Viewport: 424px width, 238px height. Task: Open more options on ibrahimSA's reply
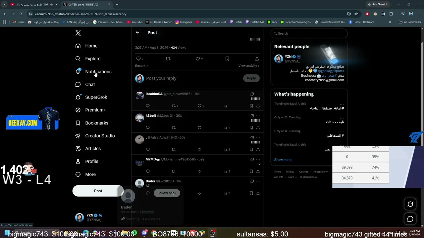point(258,94)
